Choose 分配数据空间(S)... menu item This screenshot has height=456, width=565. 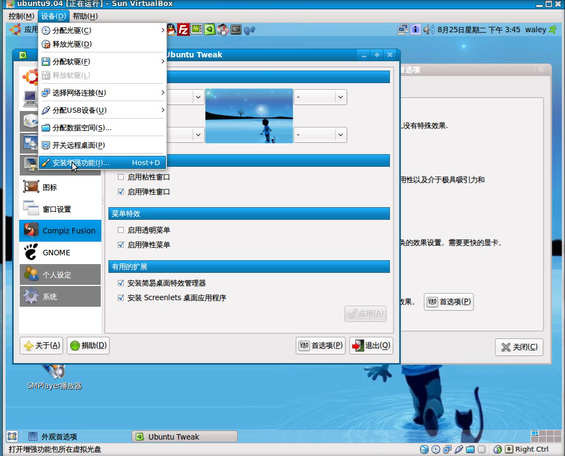(x=102, y=128)
